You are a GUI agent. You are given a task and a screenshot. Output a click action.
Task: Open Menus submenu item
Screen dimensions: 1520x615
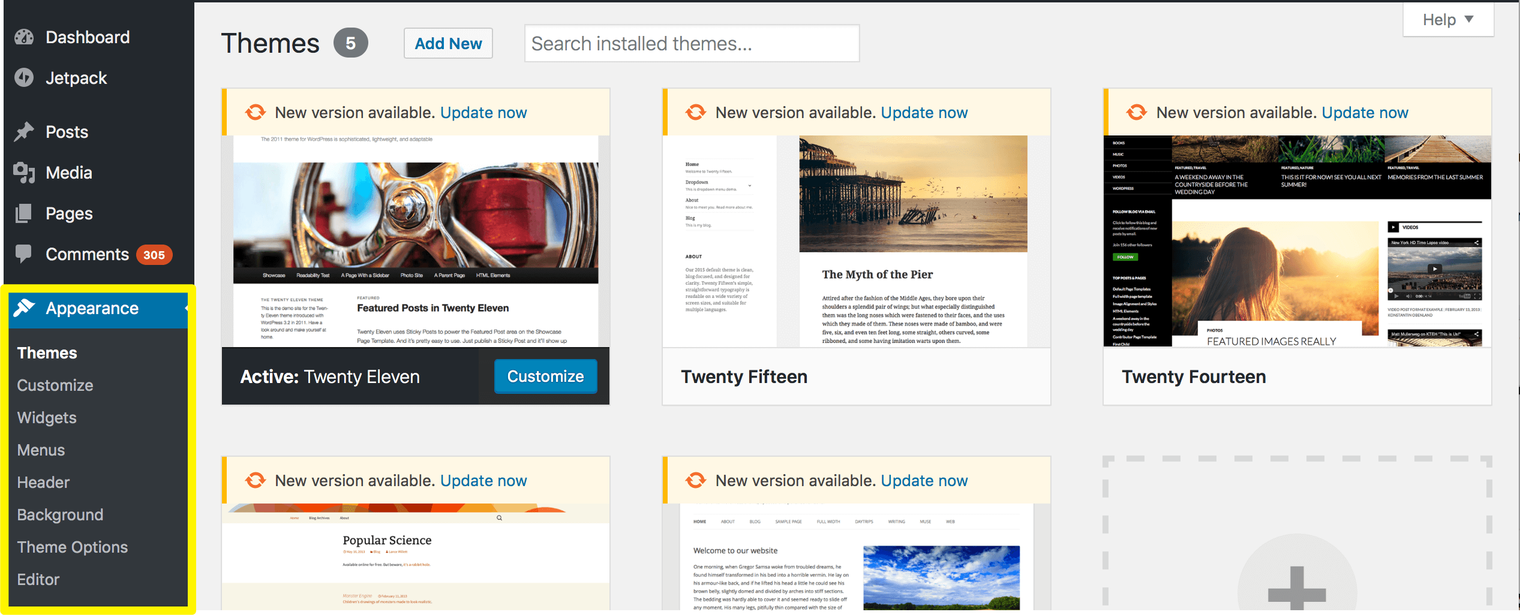click(41, 450)
